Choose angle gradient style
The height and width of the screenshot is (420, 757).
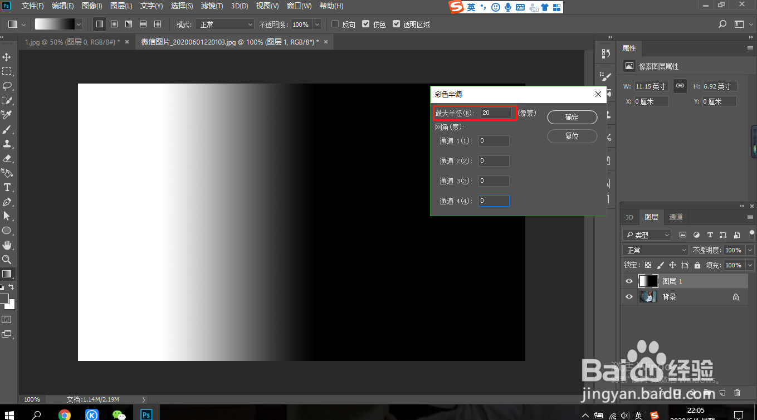click(x=129, y=25)
